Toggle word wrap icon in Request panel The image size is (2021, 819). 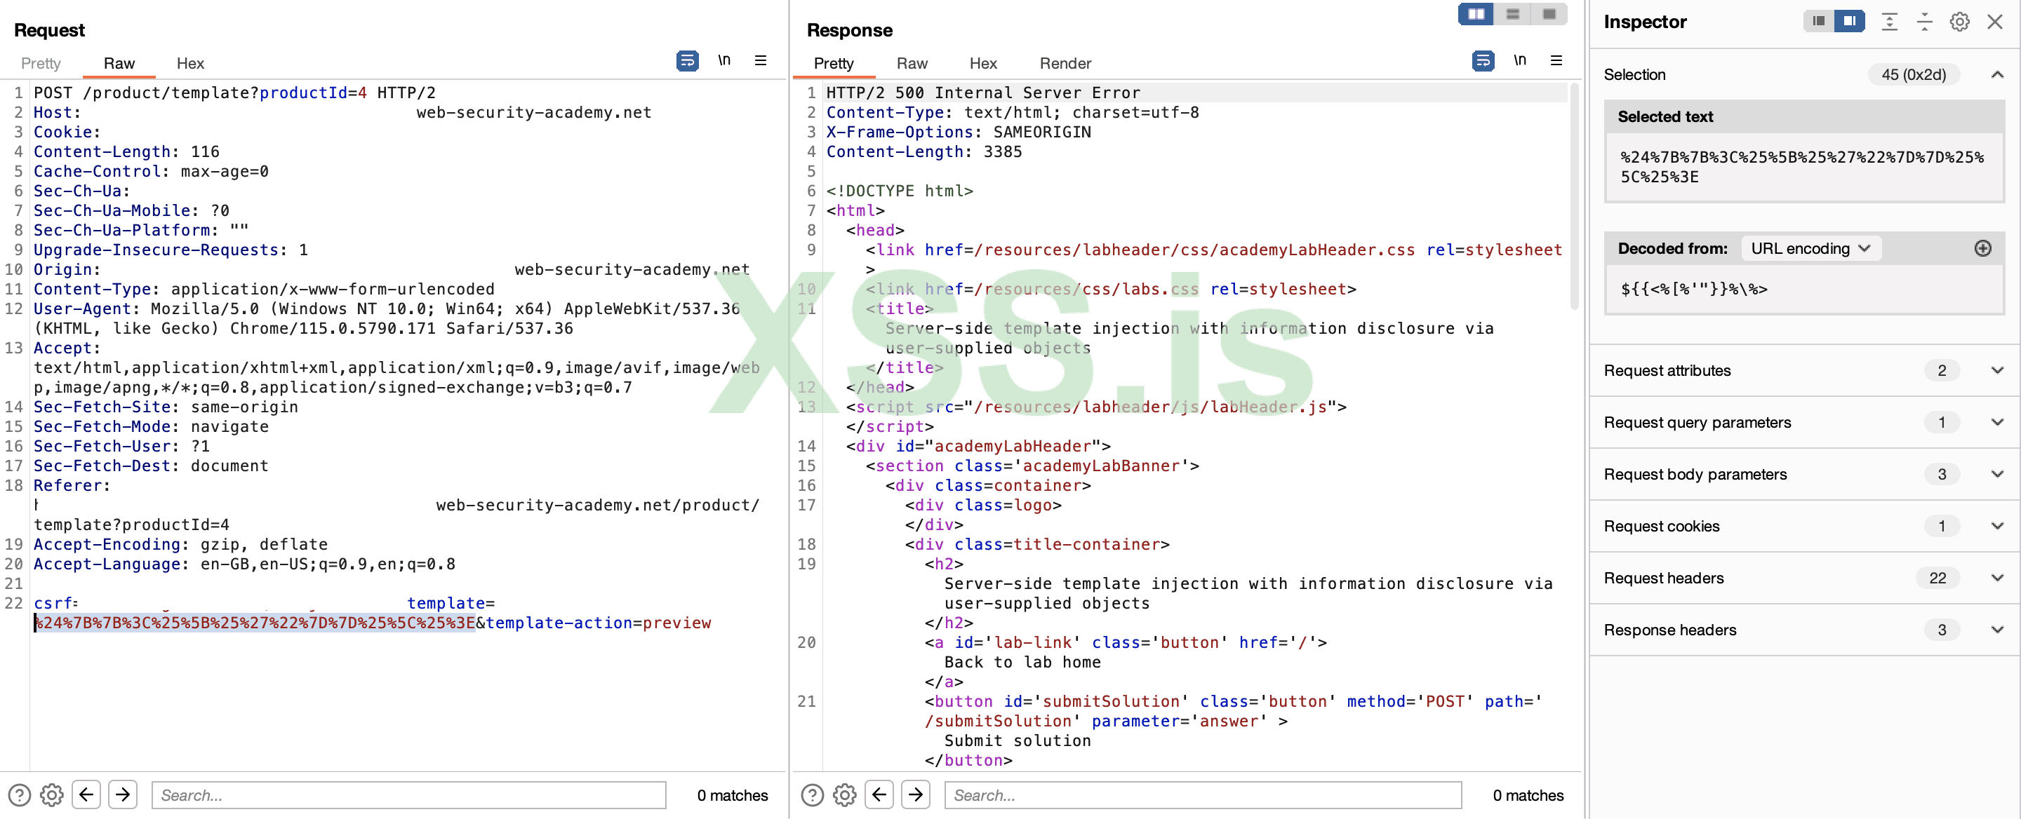686,60
